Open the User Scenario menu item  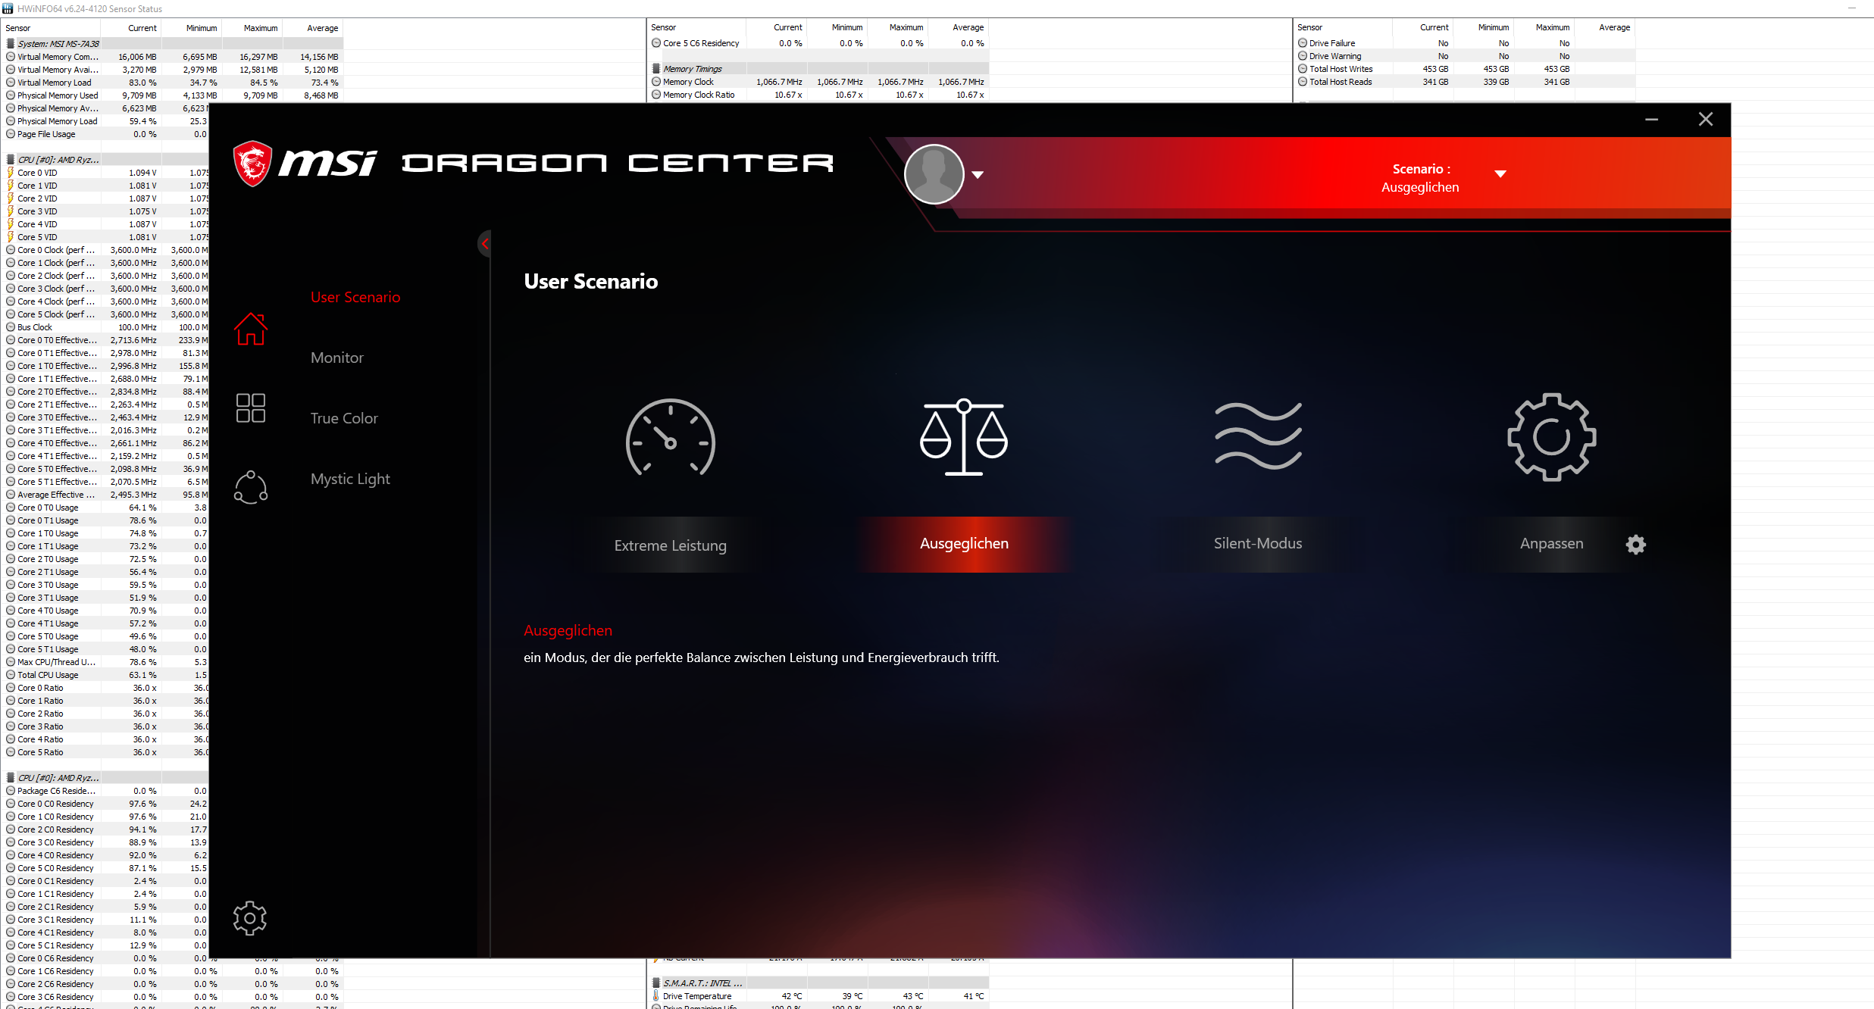click(x=355, y=297)
